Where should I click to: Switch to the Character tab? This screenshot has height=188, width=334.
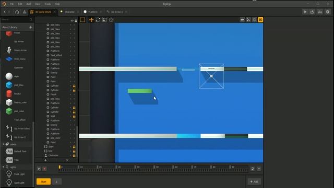click(x=69, y=12)
